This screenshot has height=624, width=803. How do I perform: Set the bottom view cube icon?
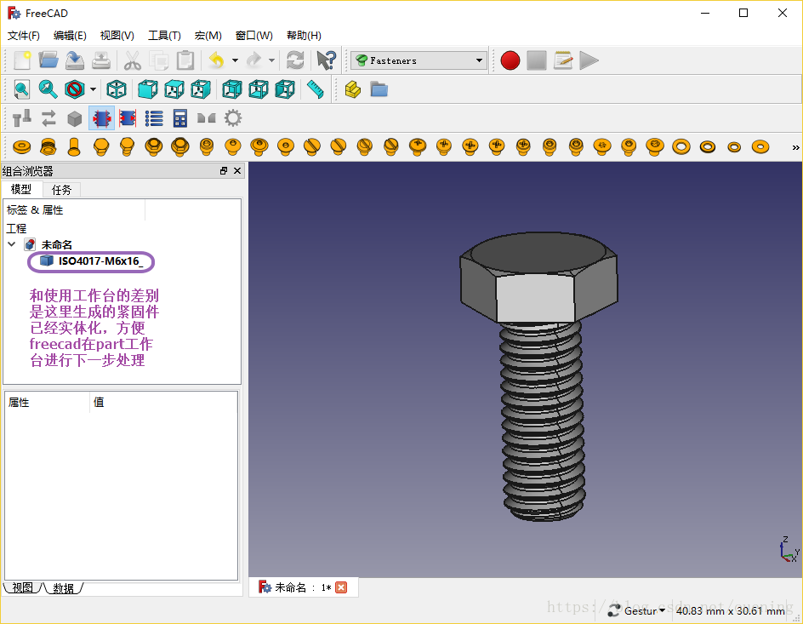pyautogui.click(x=259, y=89)
